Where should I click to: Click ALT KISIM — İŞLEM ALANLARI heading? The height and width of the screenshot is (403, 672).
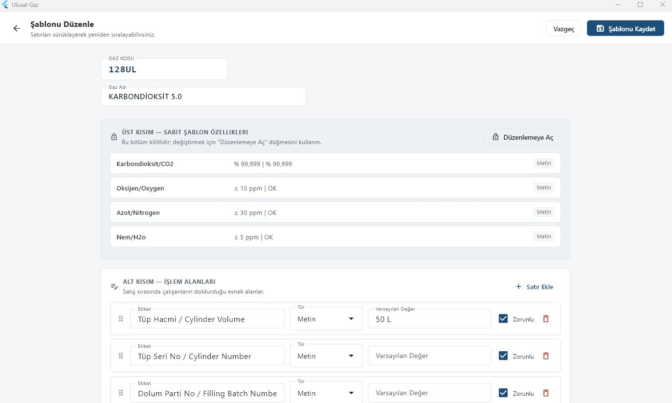click(169, 281)
